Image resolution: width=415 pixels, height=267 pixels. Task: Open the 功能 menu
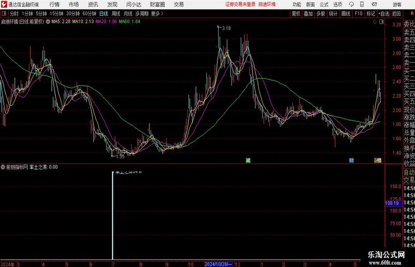click(x=297, y=4)
